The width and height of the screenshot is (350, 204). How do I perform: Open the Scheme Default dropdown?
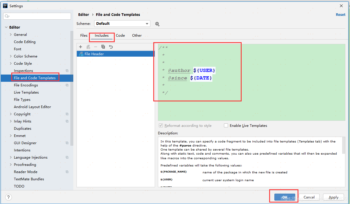[122, 23]
